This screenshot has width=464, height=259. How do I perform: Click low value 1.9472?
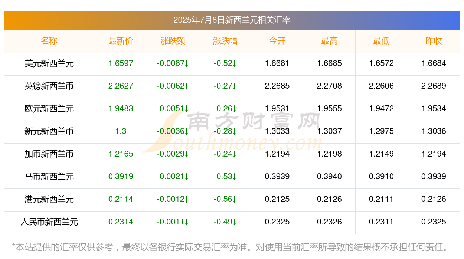point(381,109)
